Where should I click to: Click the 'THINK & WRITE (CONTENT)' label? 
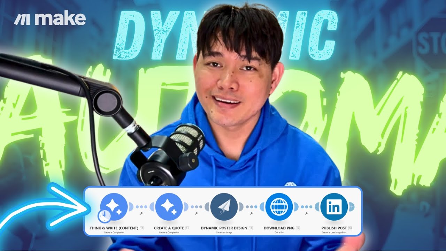pos(114,228)
